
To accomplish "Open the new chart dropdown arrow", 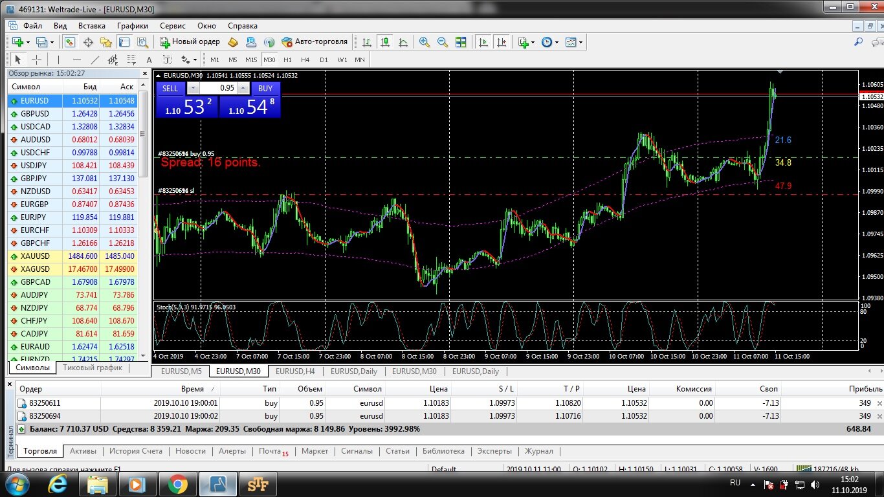I will [x=27, y=42].
